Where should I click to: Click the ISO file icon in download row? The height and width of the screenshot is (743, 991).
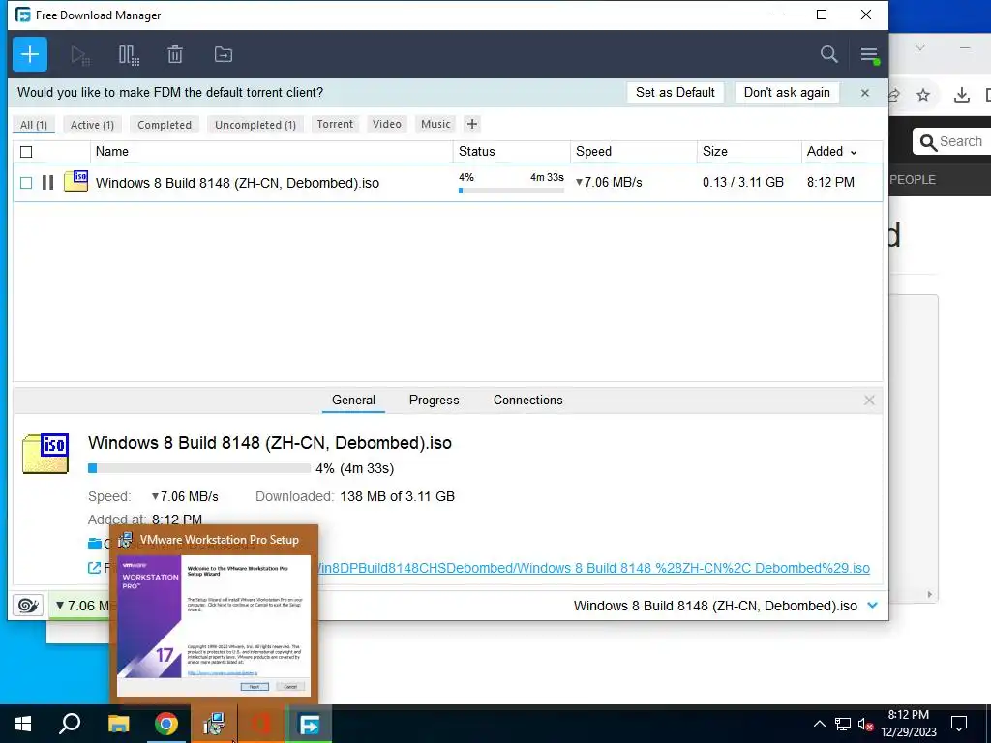tap(75, 181)
